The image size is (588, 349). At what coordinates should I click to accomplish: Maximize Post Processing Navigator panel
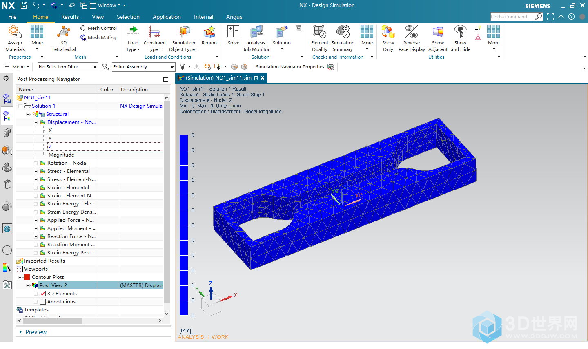coord(166,79)
